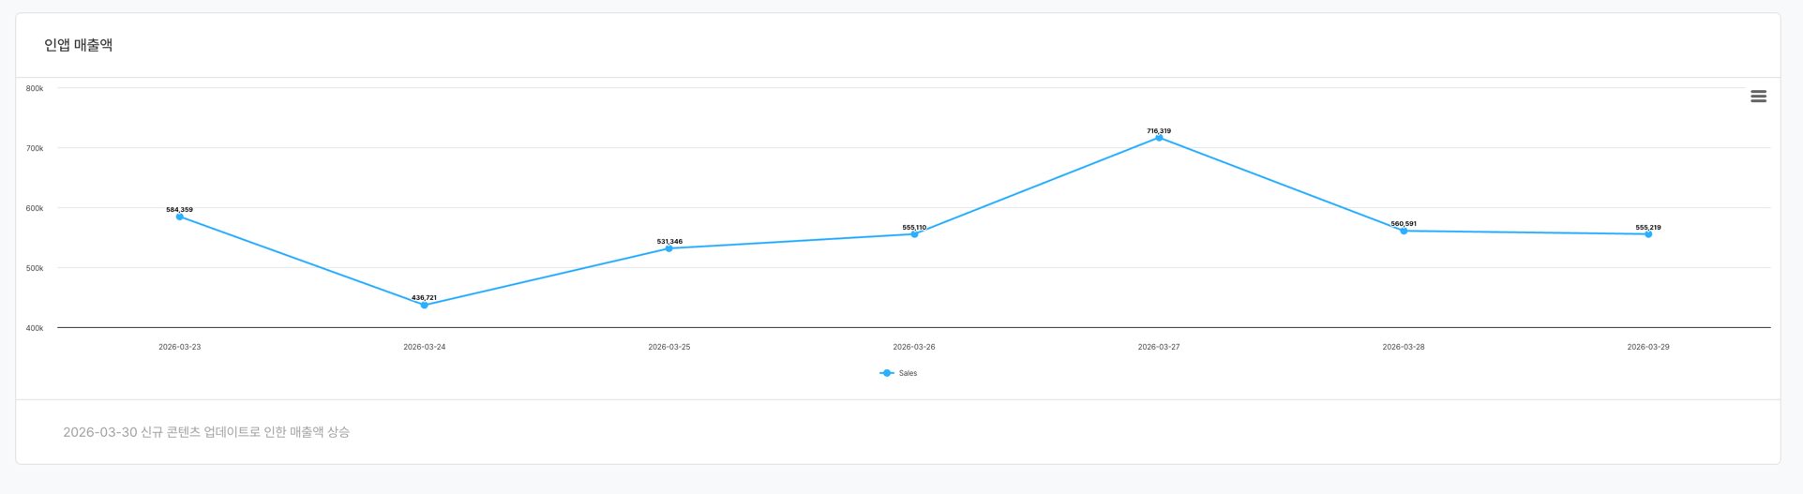Click the 531,346 data value label
Image resolution: width=1803 pixels, height=494 pixels.
pos(669,242)
